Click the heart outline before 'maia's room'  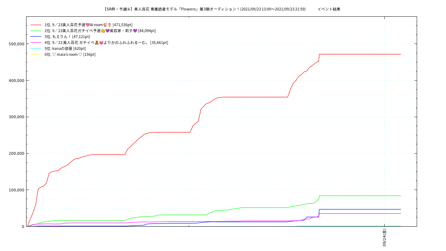tap(54, 54)
